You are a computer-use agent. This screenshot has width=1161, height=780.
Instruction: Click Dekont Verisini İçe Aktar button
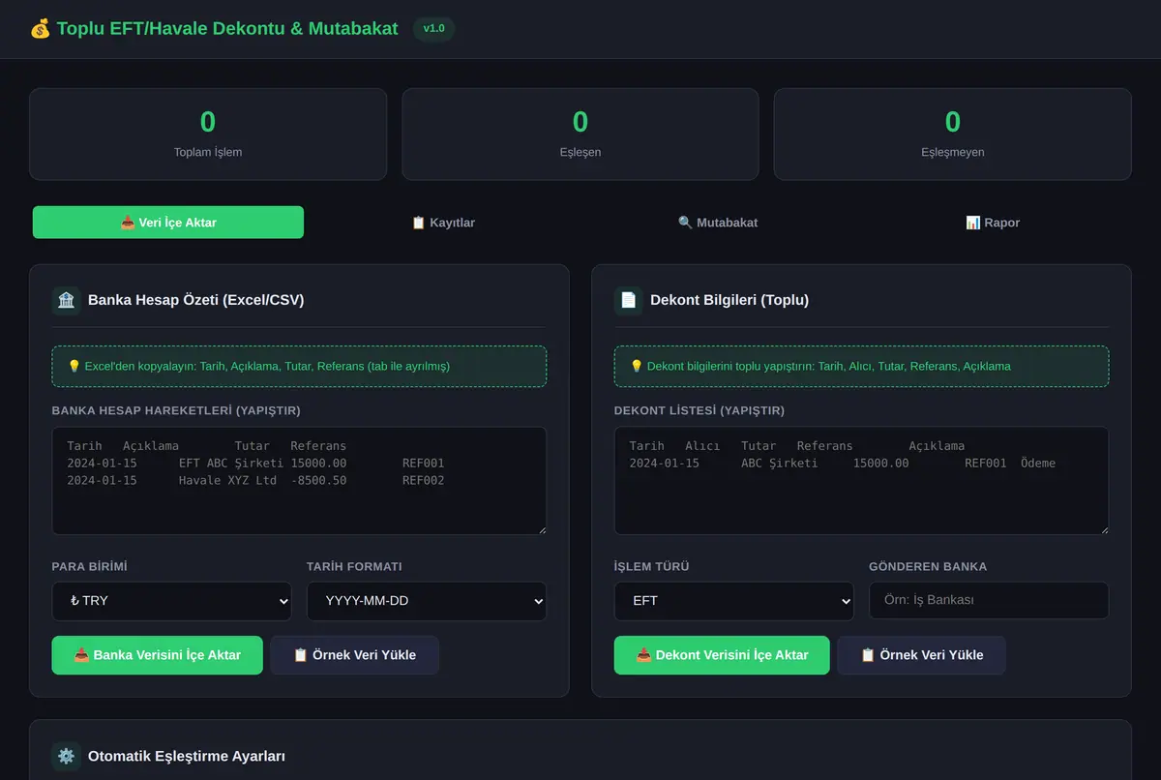[722, 655]
